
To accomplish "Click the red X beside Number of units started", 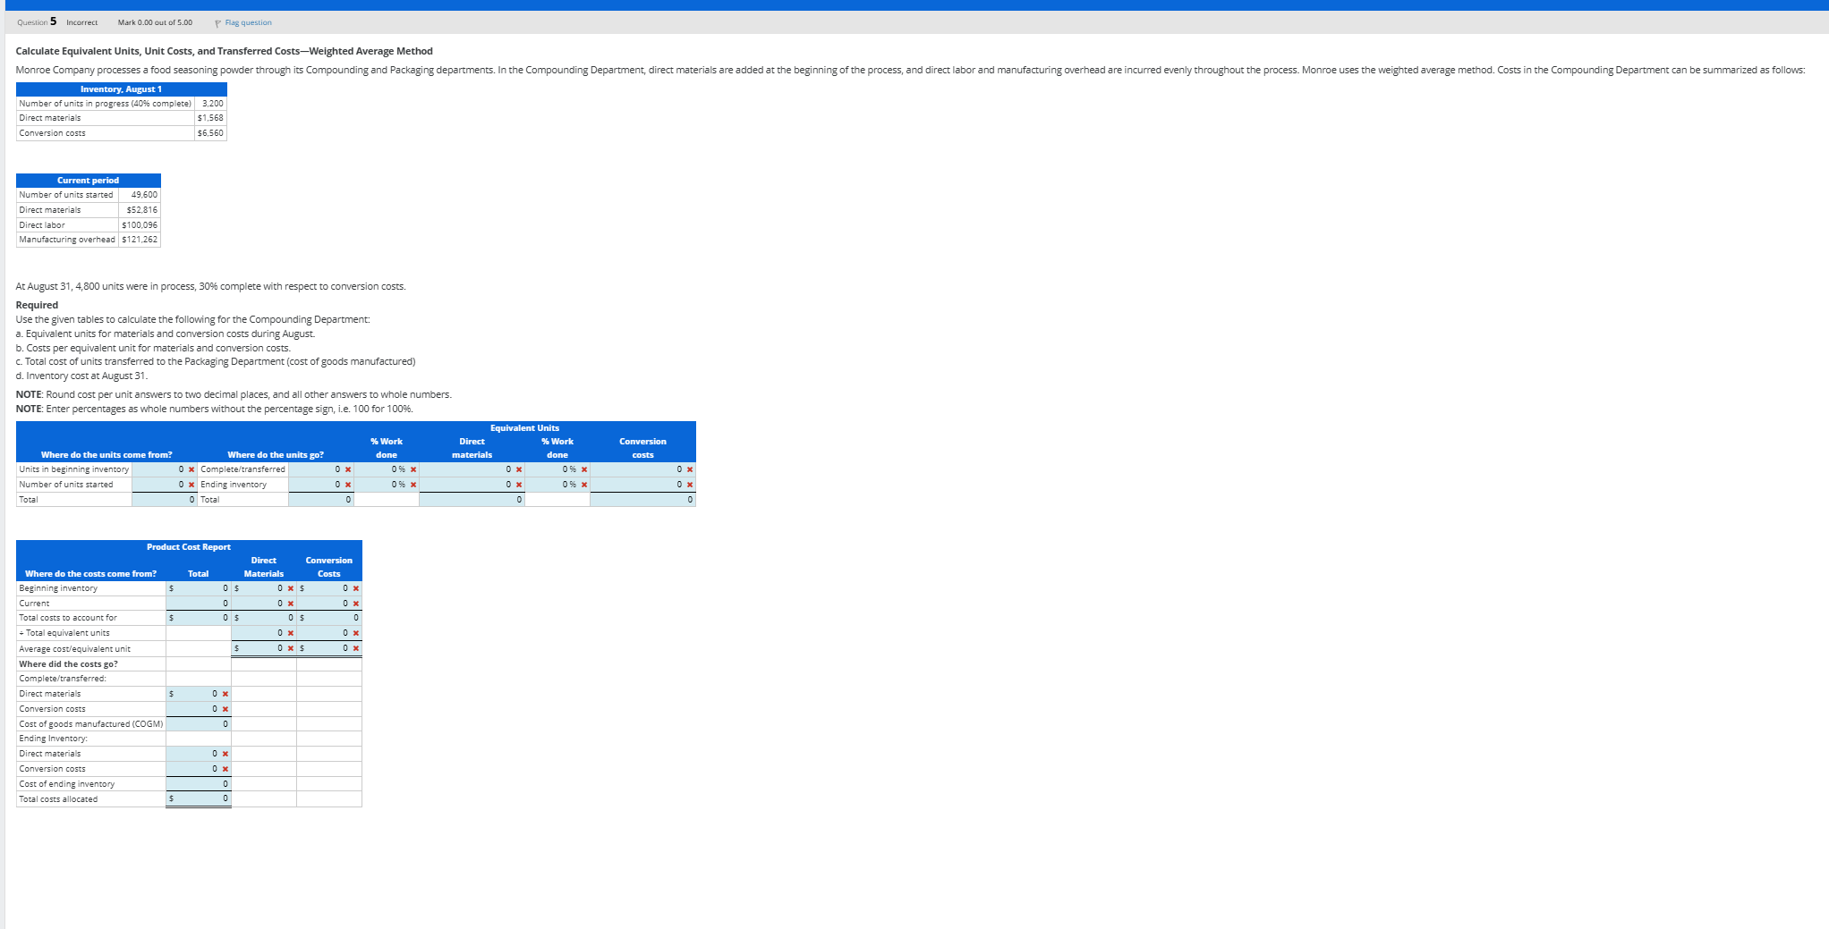I will pos(191,483).
